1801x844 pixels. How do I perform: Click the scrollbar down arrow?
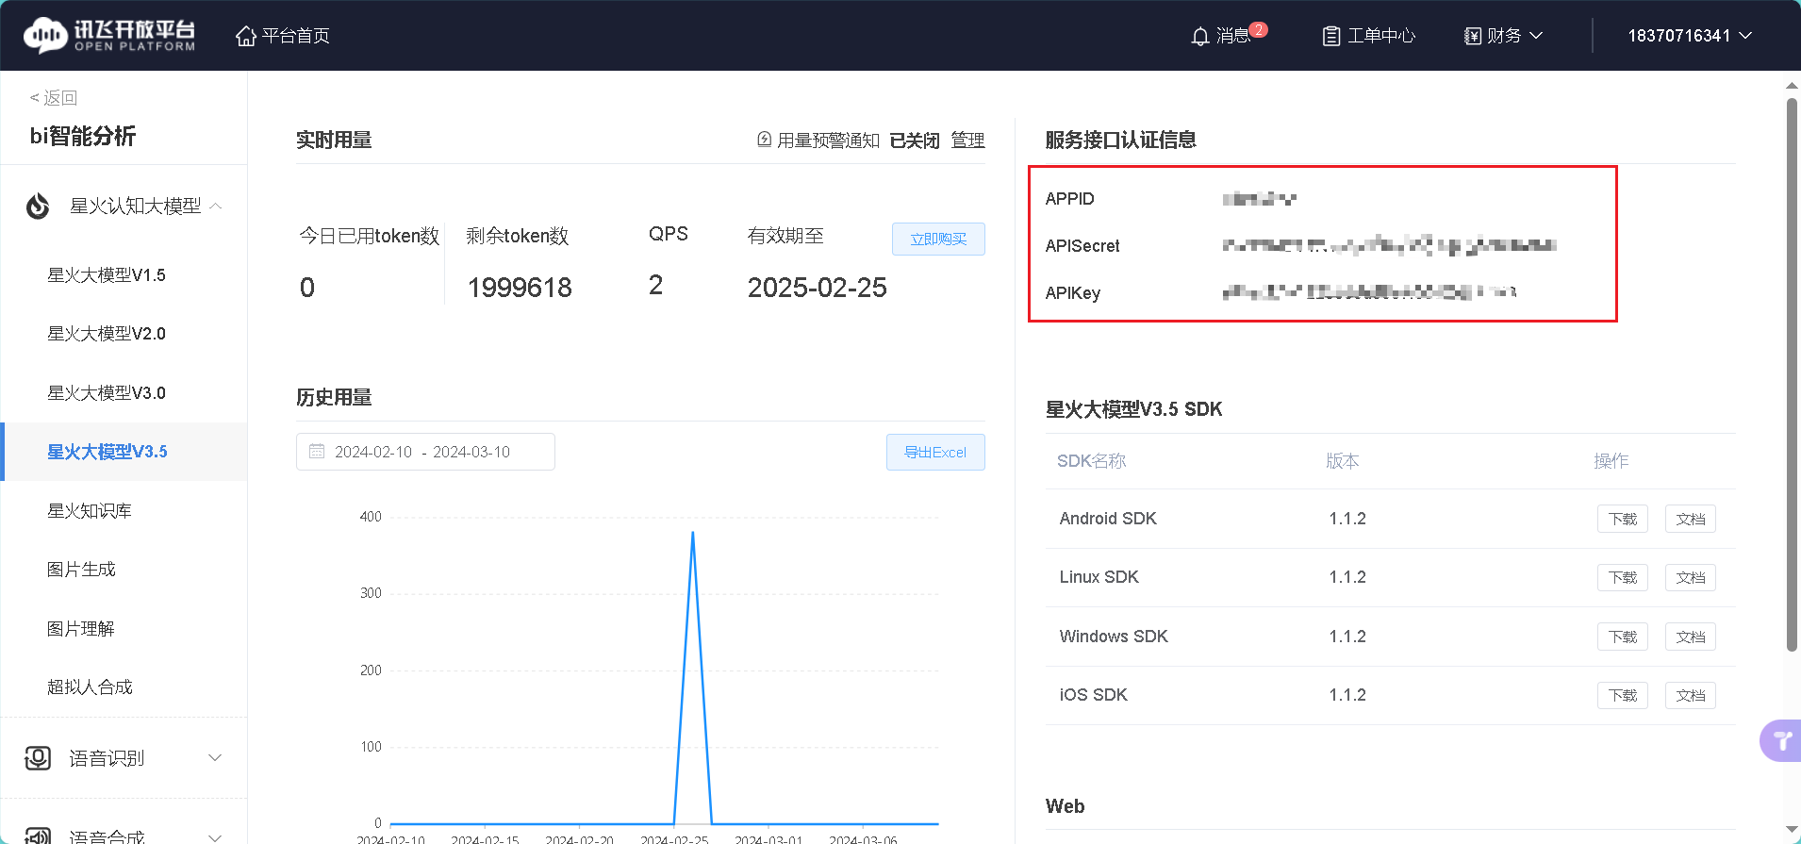[x=1792, y=830]
